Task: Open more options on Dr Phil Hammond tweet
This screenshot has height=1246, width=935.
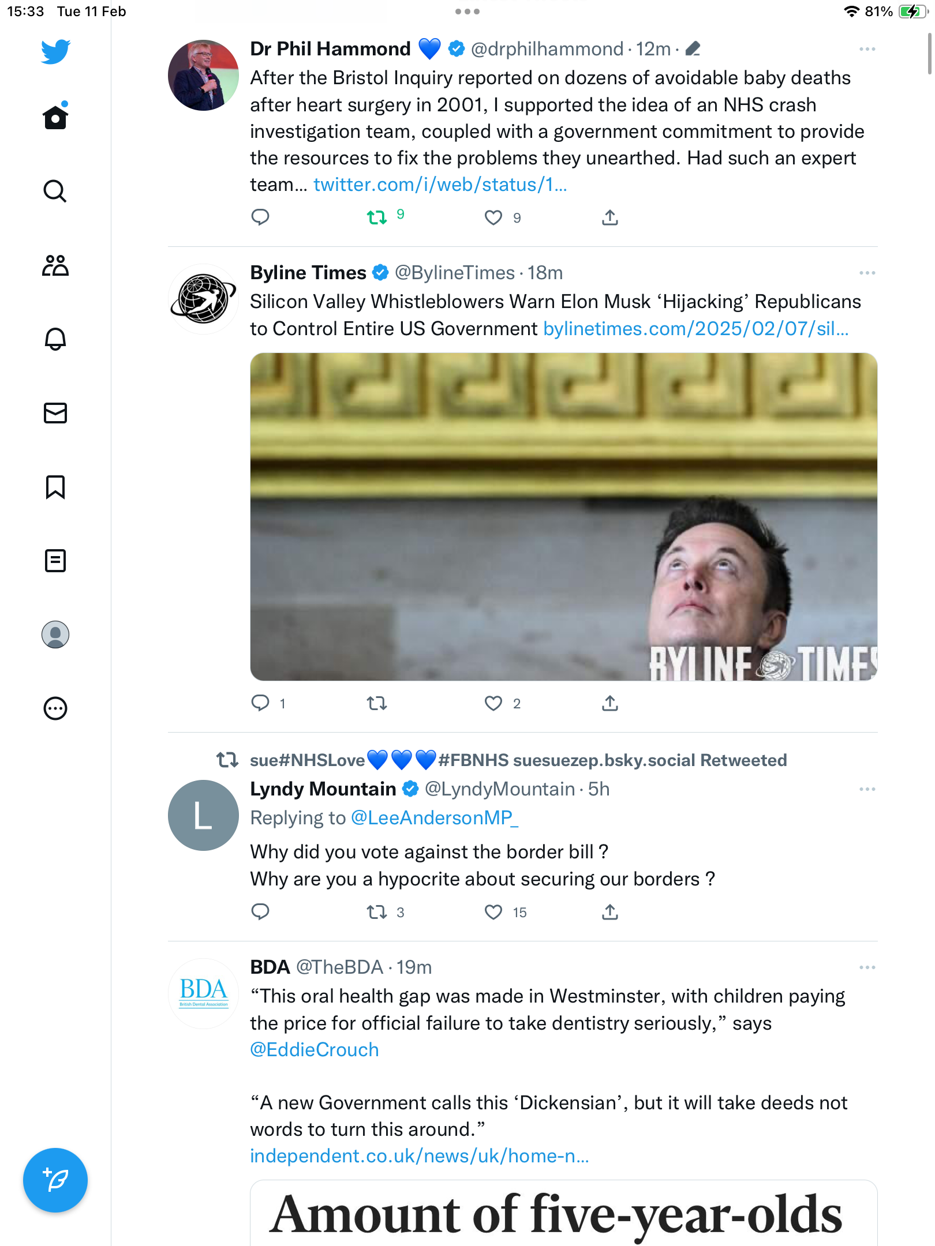Action: [x=867, y=49]
